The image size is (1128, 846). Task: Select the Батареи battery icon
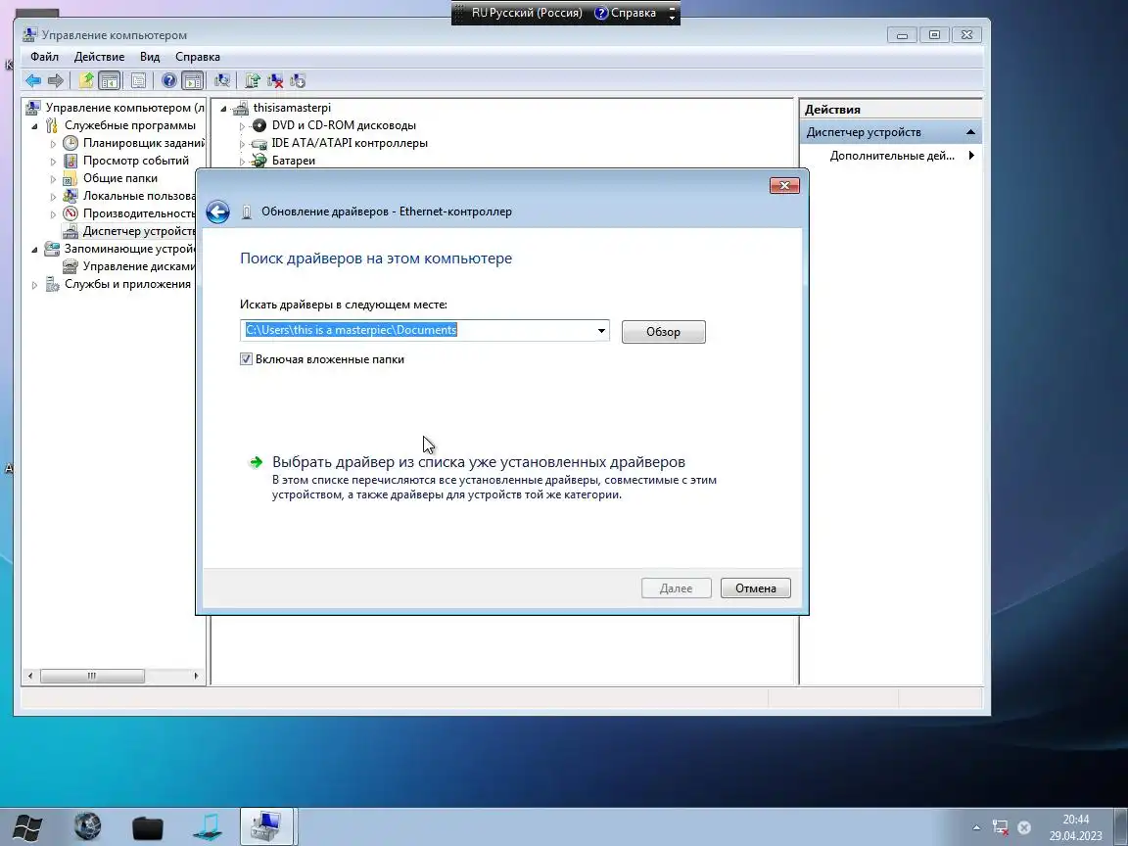pos(258,161)
